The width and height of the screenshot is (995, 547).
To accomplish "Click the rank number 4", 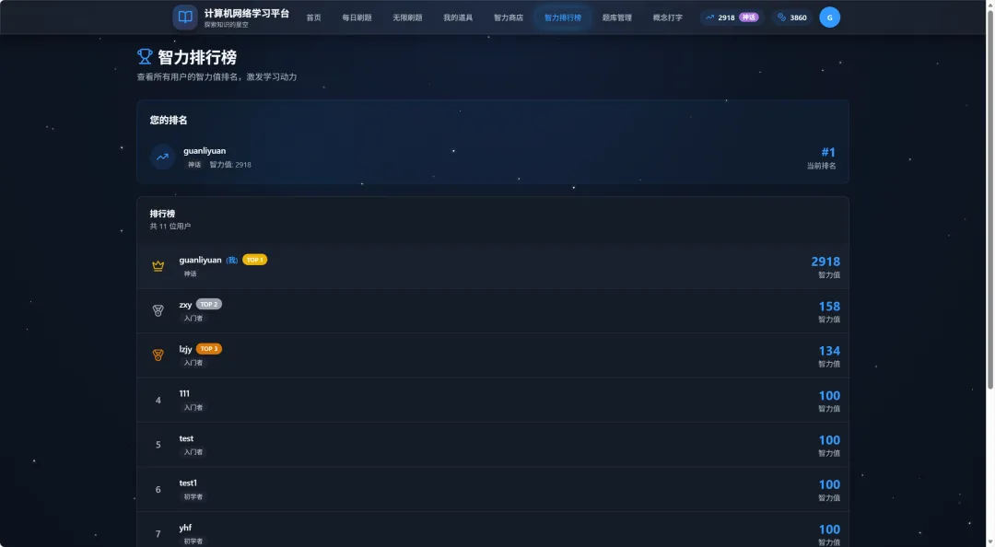I will (x=158, y=401).
